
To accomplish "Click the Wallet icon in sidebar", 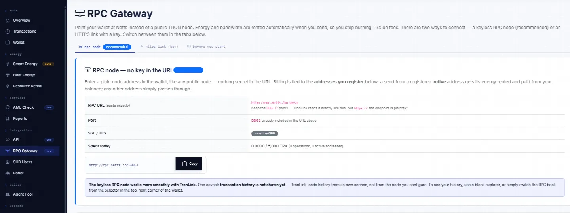I will tap(8, 42).
